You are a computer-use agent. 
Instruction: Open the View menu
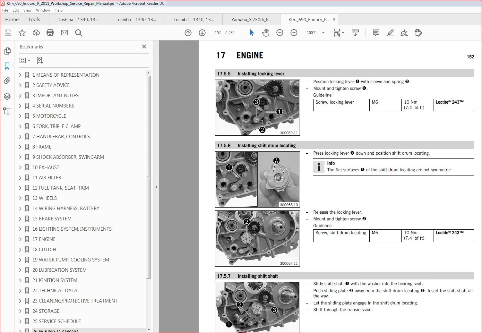[27, 10]
